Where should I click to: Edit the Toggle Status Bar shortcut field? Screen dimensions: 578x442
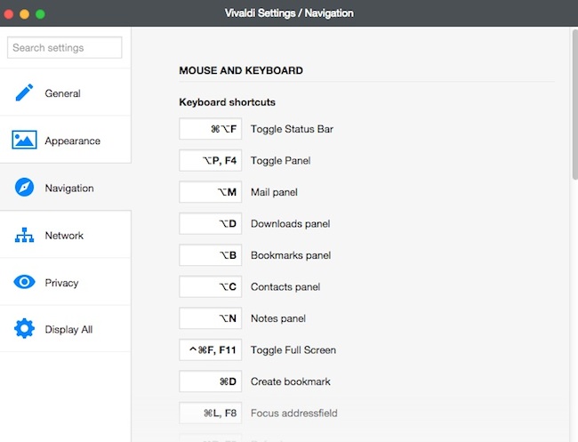click(x=211, y=129)
